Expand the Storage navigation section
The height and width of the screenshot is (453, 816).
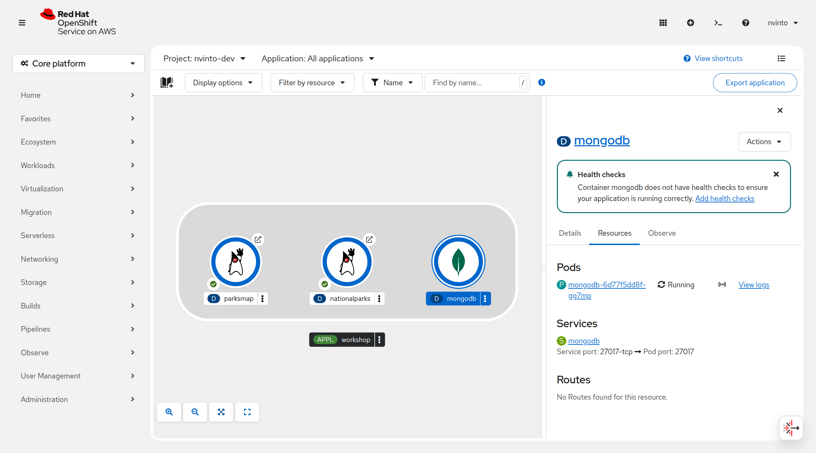tap(78, 282)
